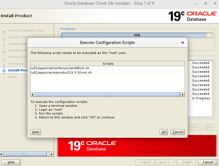Click the Skip button
Viewport: 219px width, 166px height.
point(209,127)
